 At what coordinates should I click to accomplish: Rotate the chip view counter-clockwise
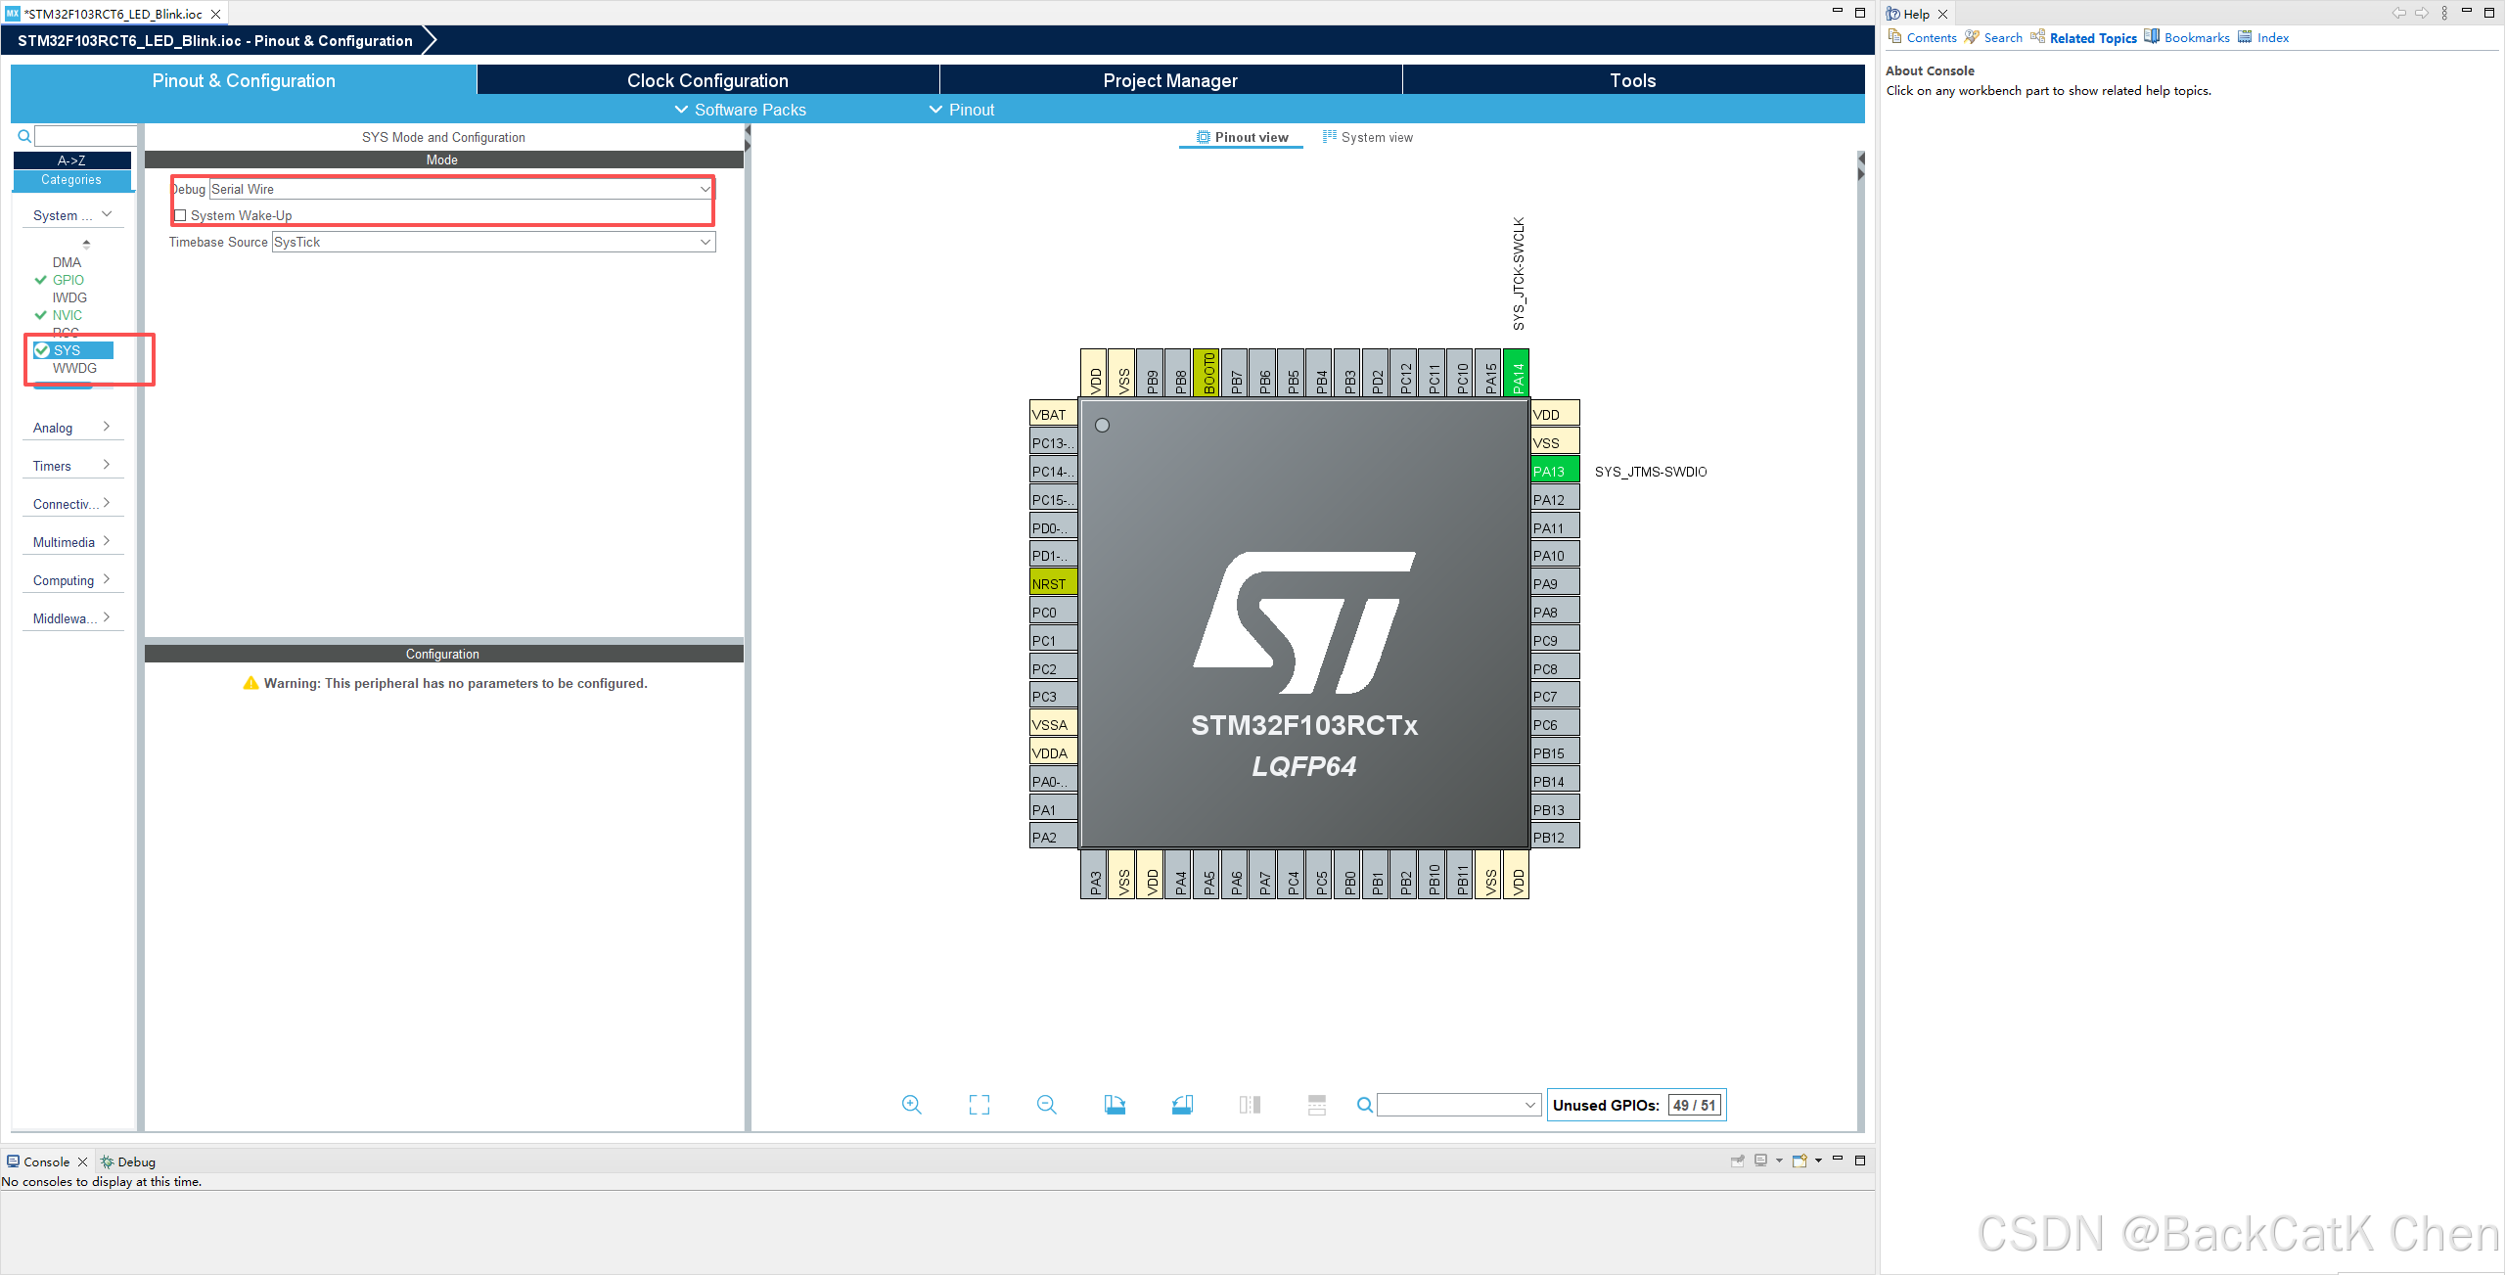tap(1182, 1105)
